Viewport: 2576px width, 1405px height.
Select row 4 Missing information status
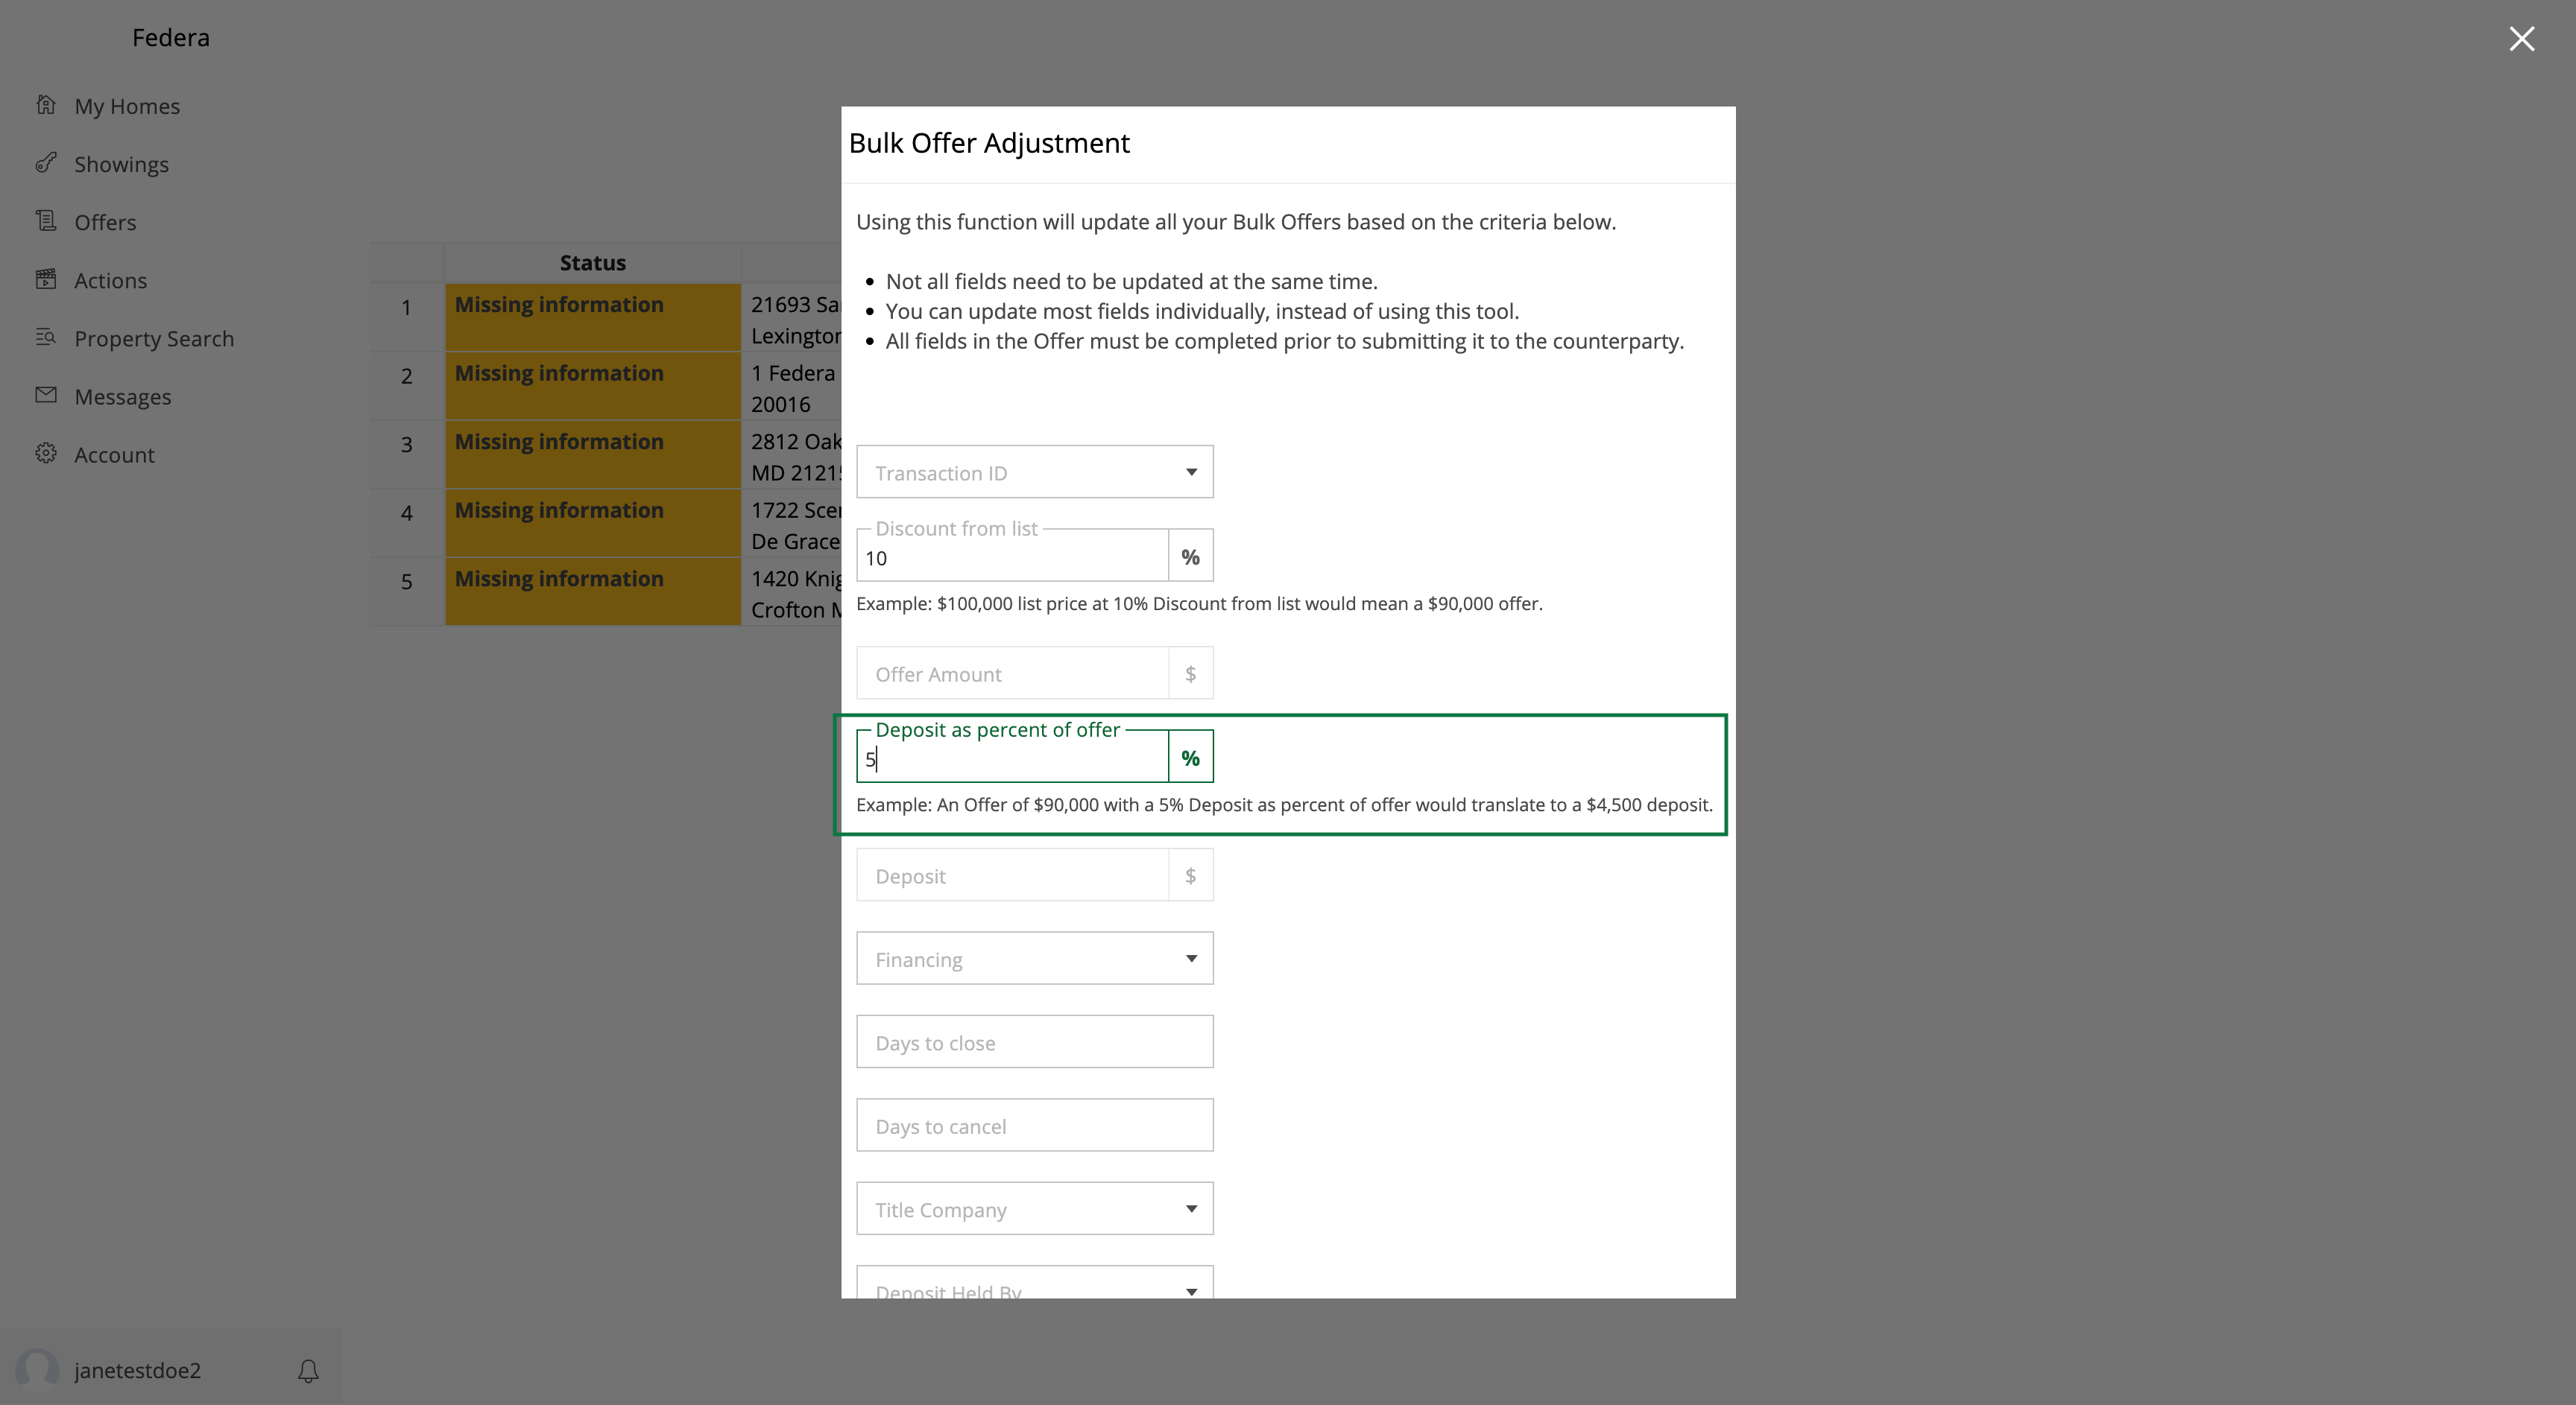[593, 523]
